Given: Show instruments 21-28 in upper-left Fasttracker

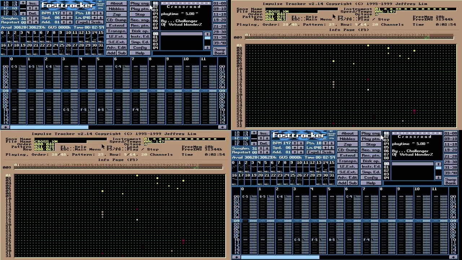Looking at the screenshot, I should click(x=220, y=26).
